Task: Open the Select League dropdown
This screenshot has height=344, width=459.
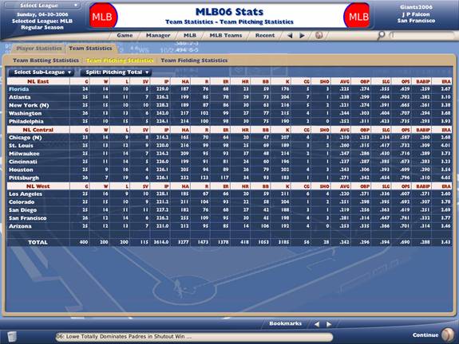Action: tap(43, 6)
